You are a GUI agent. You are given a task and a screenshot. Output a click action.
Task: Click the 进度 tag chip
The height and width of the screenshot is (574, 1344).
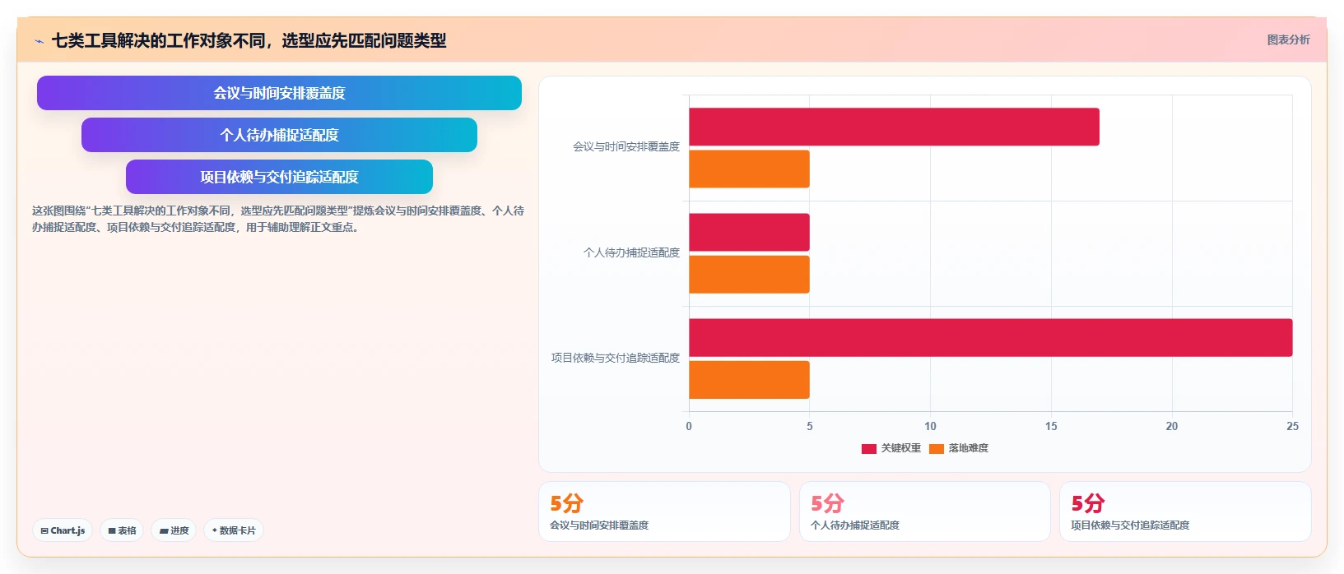coord(174,530)
